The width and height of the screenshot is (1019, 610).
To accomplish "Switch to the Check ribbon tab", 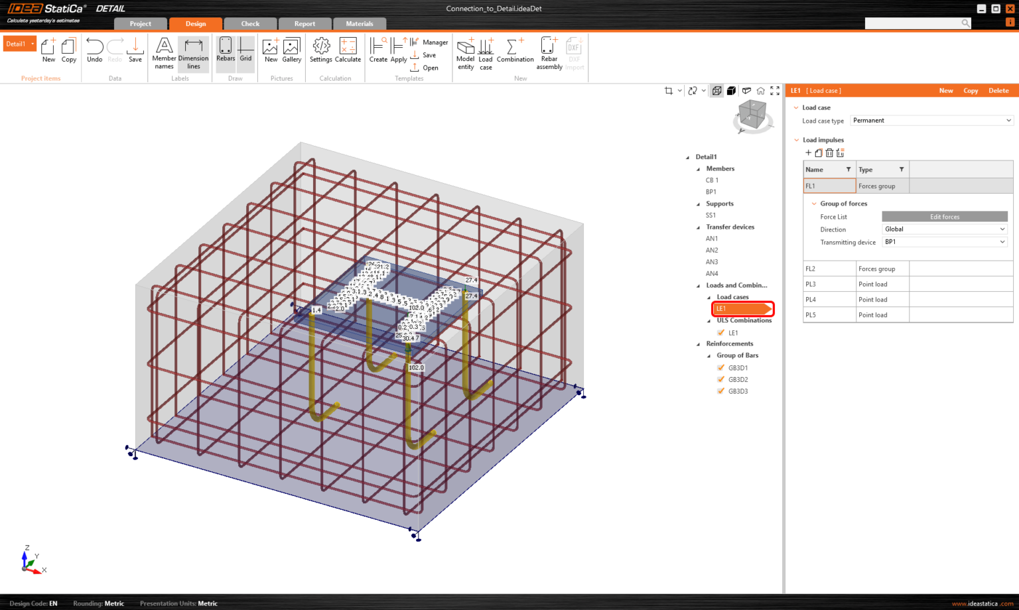I will coord(250,23).
